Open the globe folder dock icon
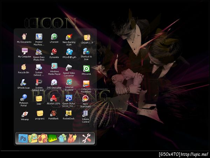This screenshot has height=158, width=210. [33, 138]
